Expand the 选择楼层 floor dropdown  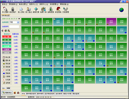[18, 22]
